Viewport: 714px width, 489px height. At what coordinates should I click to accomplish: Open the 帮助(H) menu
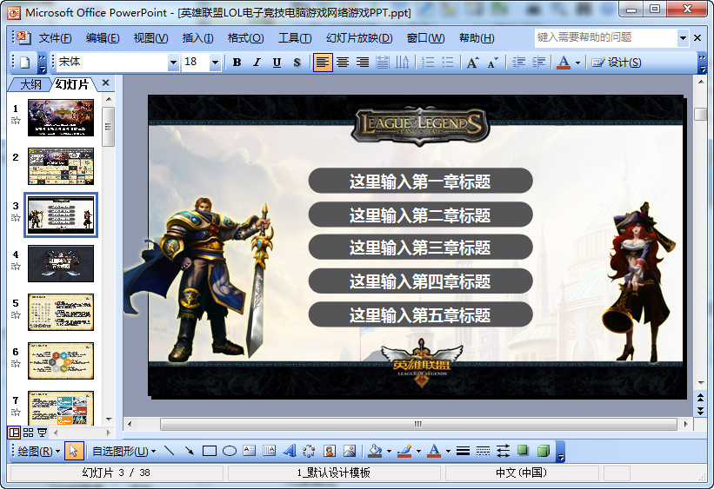(477, 38)
